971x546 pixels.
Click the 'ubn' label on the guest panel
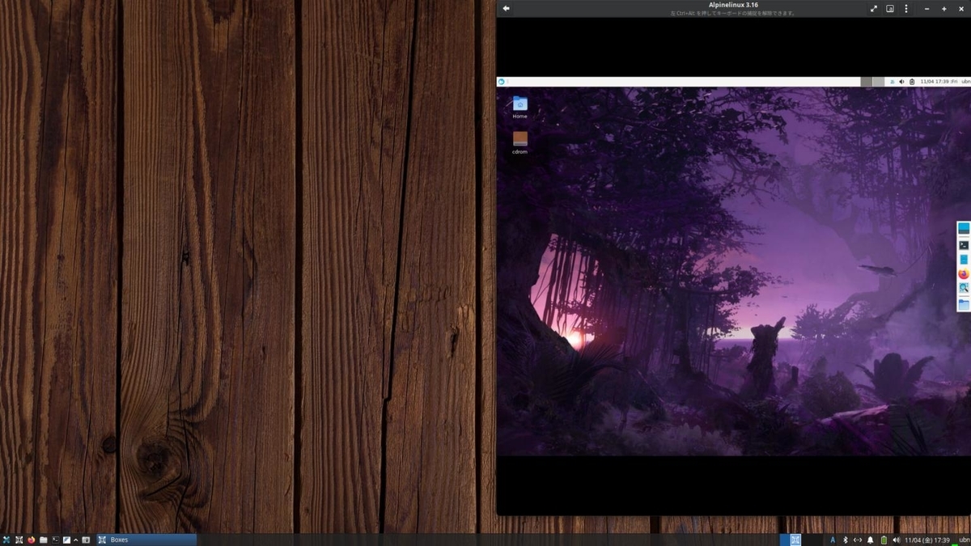(x=965, y=82)
